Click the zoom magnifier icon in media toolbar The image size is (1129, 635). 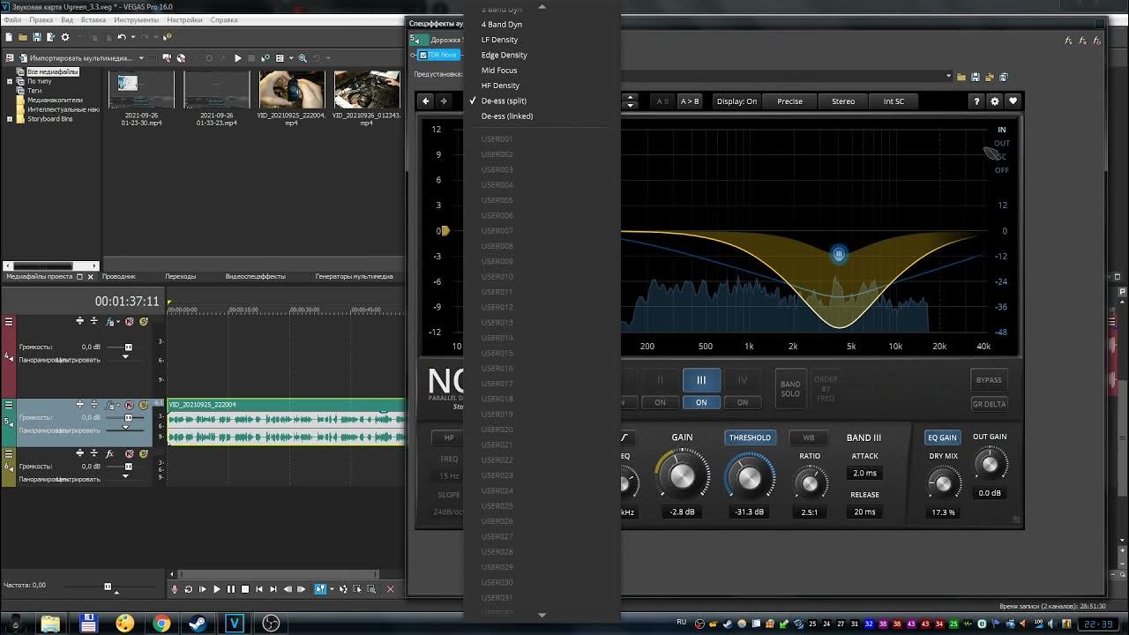point(303,58)
